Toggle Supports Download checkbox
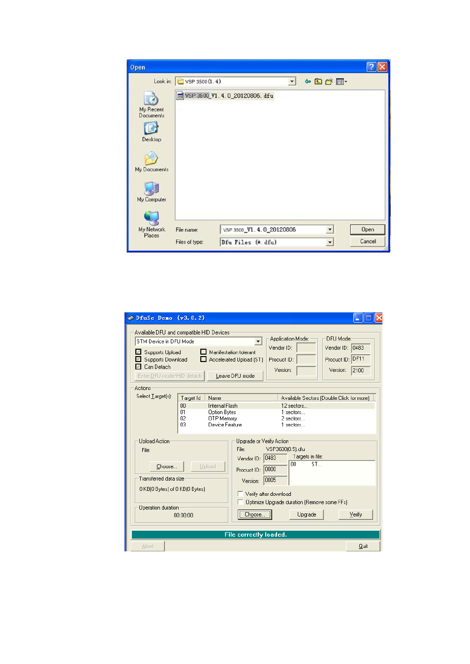Image resolution: width=470 pixels, height=664 pixels. [x=138, y=360]
